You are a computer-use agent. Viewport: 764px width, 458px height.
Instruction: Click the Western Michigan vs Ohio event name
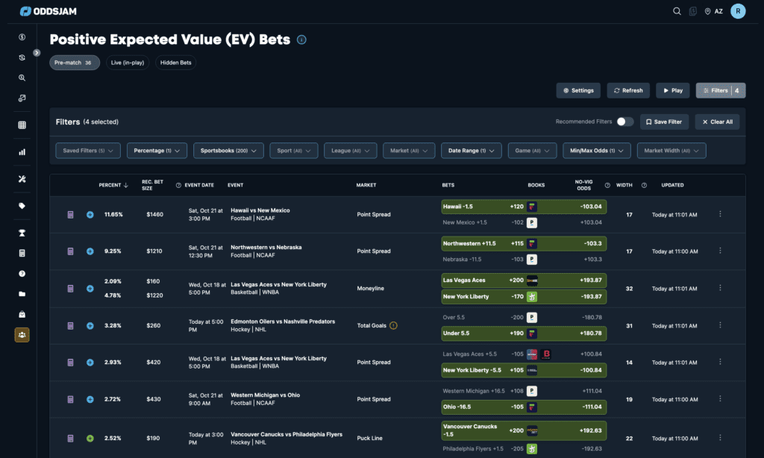265,395
